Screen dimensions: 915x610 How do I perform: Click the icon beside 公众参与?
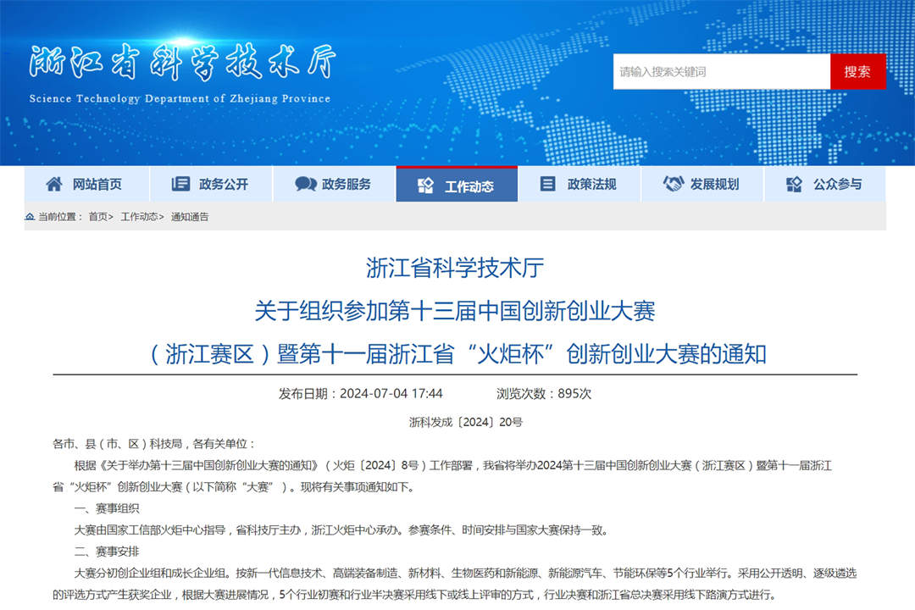coord(794,184)
